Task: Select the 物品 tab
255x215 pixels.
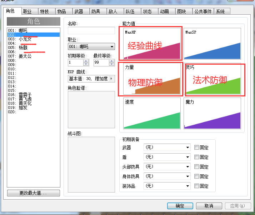Action: click(x=64, y=11)
